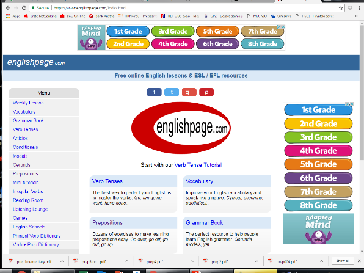
Task: Close the downloads bar X
Action: [359, 261]
